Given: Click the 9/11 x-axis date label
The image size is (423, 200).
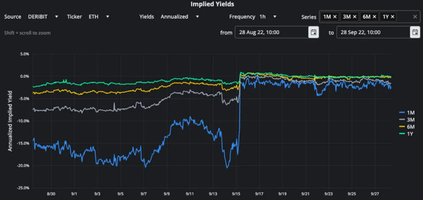Looking at the screenshot, I should pyautogui.click(x=190, y=193).
